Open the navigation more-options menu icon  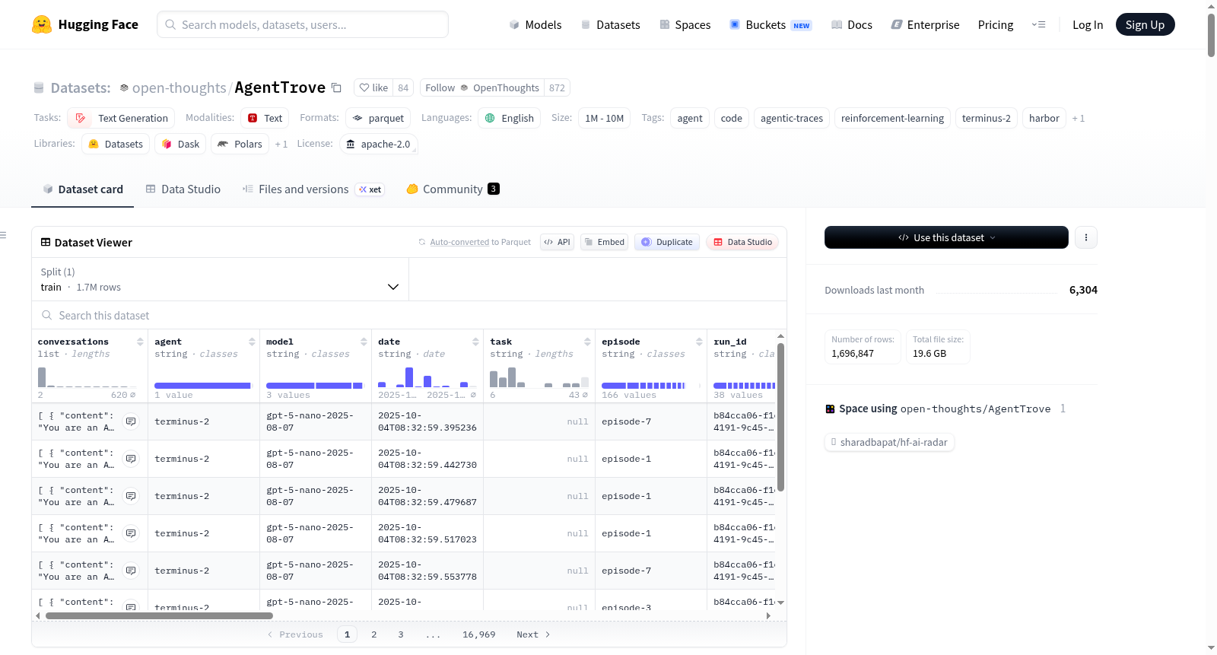point(1038,24)
